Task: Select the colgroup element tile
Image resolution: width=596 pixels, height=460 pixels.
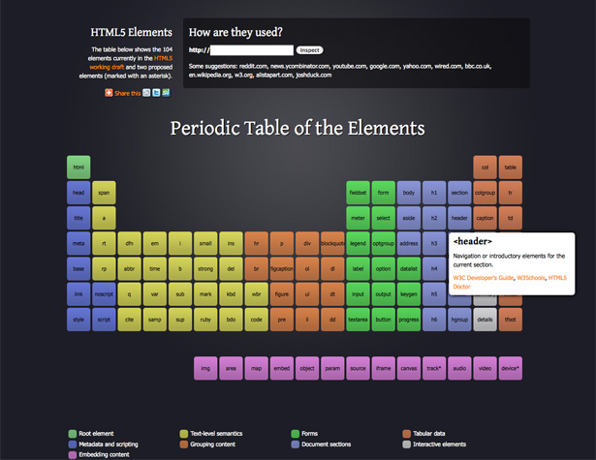Action: 485,193
